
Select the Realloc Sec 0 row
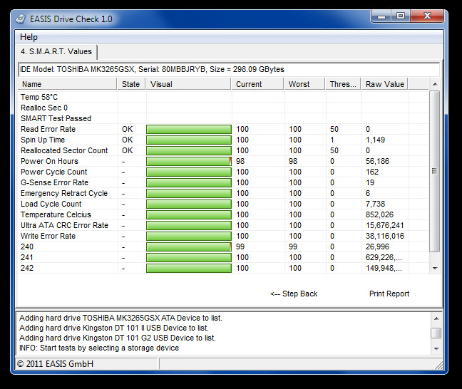223,108
